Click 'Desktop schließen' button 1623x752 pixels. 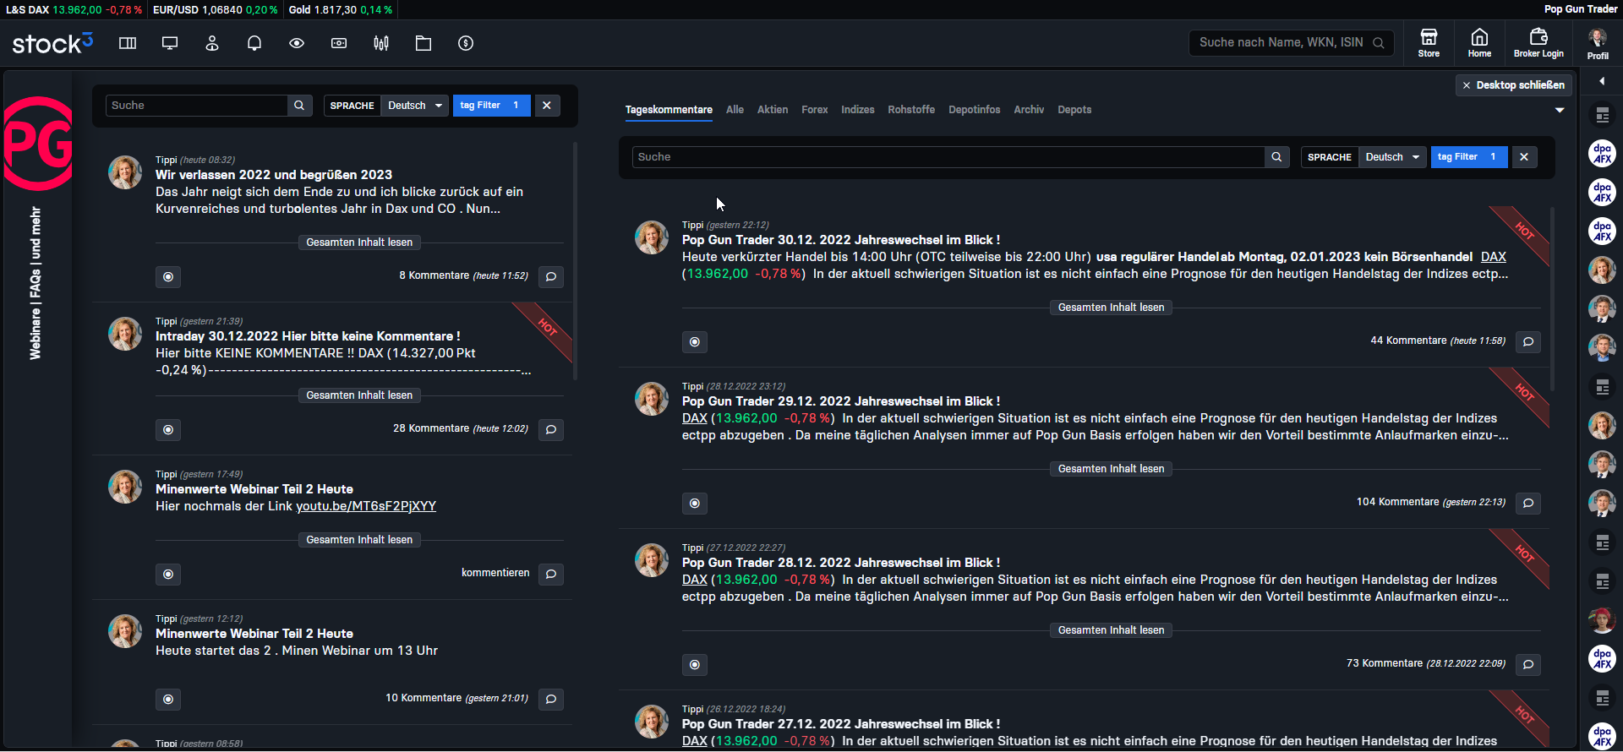click(1514, 85)
